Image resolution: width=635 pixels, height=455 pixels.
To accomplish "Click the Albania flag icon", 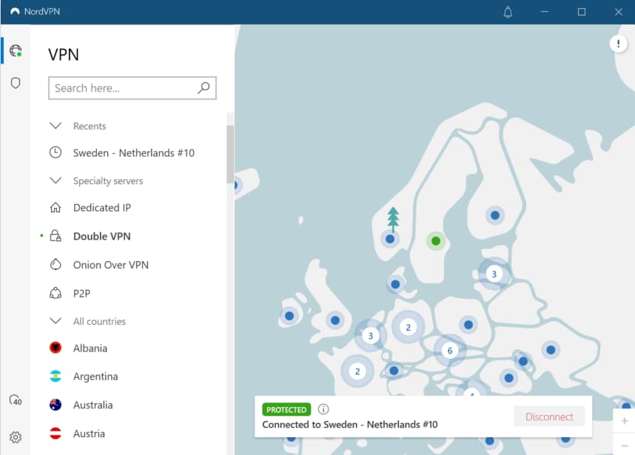I will click(x=56, y=348).
